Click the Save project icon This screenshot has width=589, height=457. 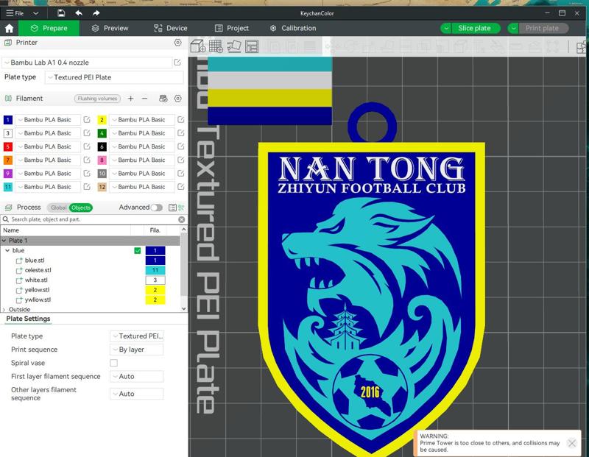[61, 13]
